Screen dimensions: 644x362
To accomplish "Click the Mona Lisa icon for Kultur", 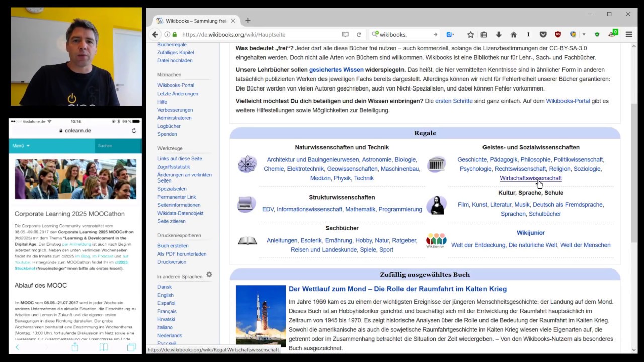I will 436,205.
